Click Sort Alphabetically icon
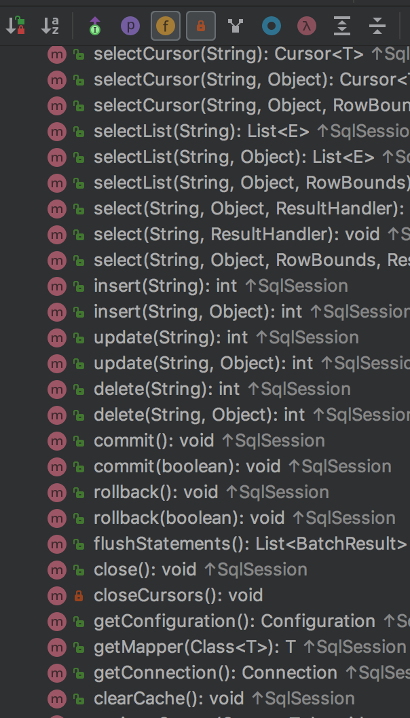 50,26
